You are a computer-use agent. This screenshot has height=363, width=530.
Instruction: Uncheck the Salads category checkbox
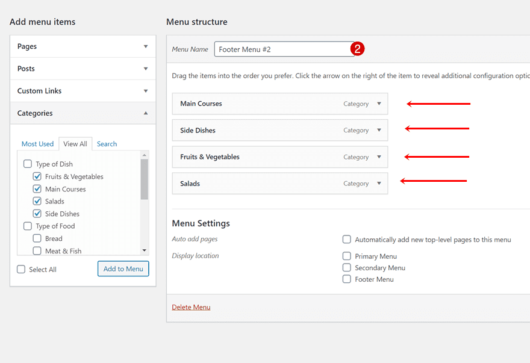point(37,201)
